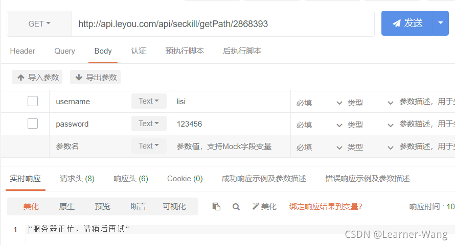Click the description field in the 参数名 row
This screenshot has width=455, height=245.
pyautogui.click(x=426, y=146)
